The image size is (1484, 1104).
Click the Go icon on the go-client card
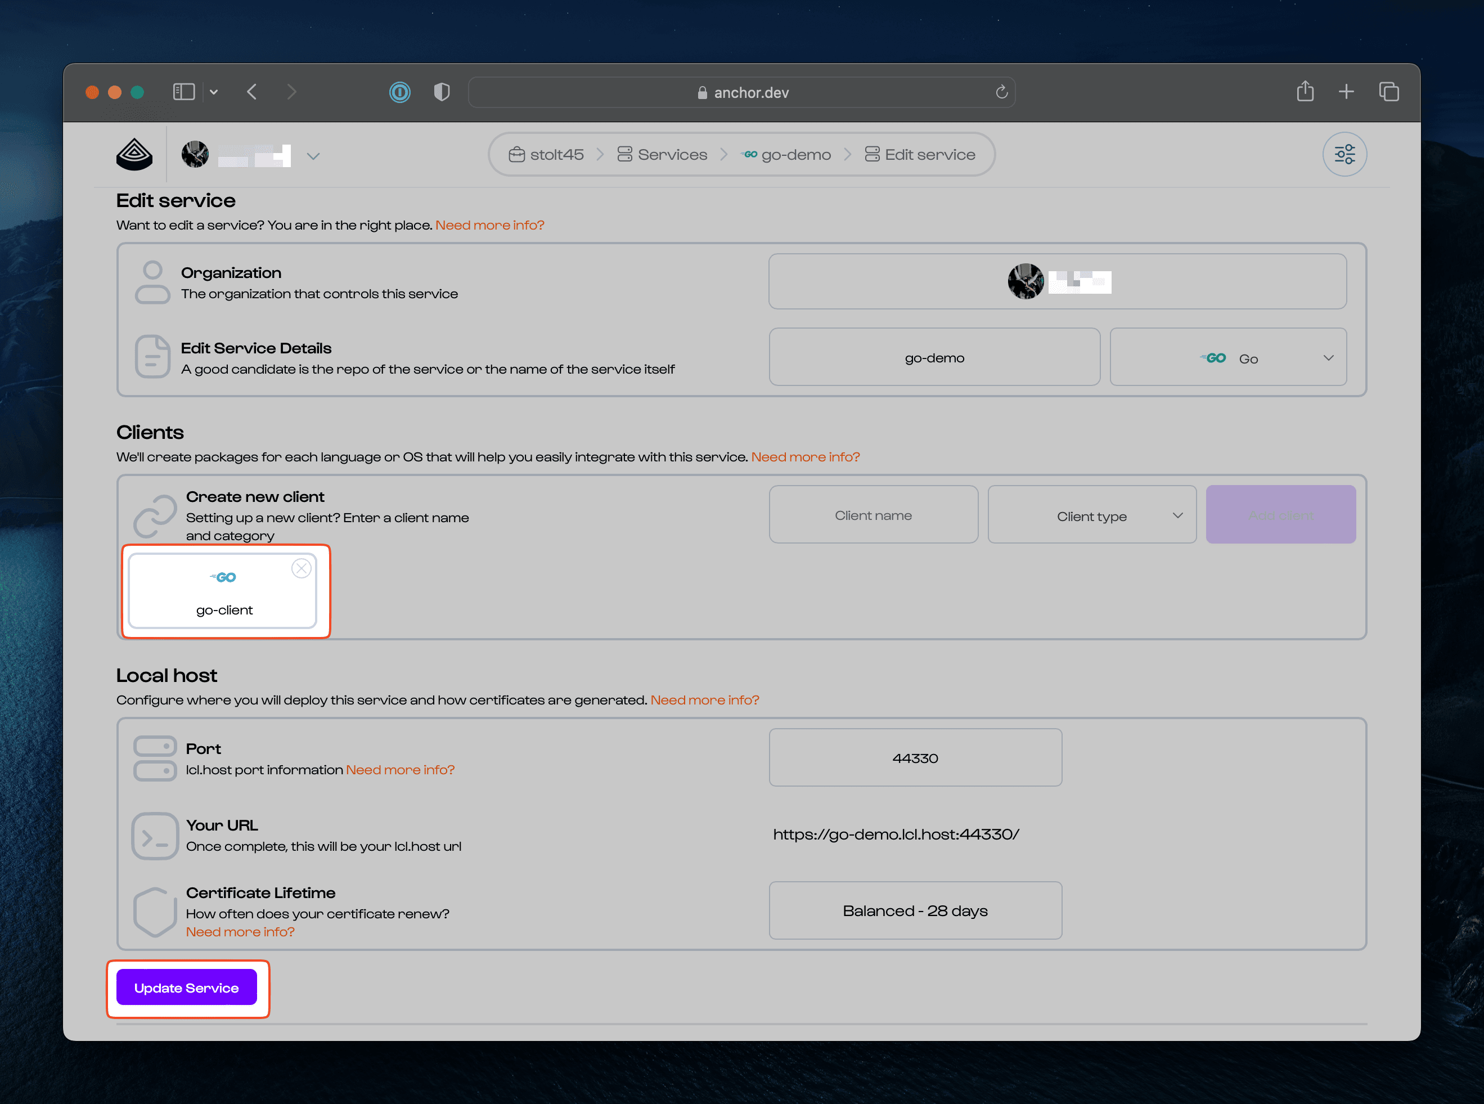tap(223, 576)
